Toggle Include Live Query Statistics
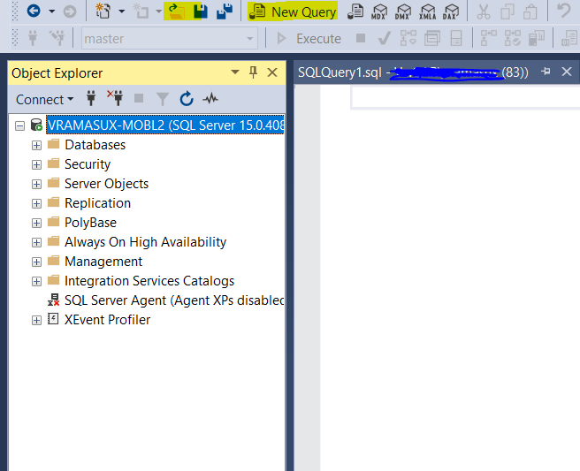Viewport: 580px width, 471px height. click(512, 38)
